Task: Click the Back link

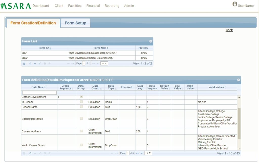Action: point(229,30)
